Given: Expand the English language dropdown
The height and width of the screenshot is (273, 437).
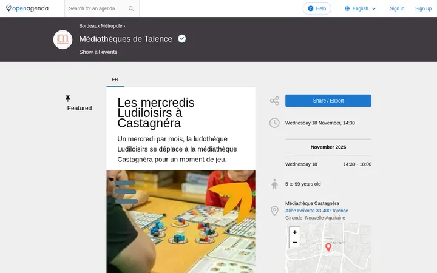Looking at the screenshot, I should pyautogui.click(x=361, y=8).
